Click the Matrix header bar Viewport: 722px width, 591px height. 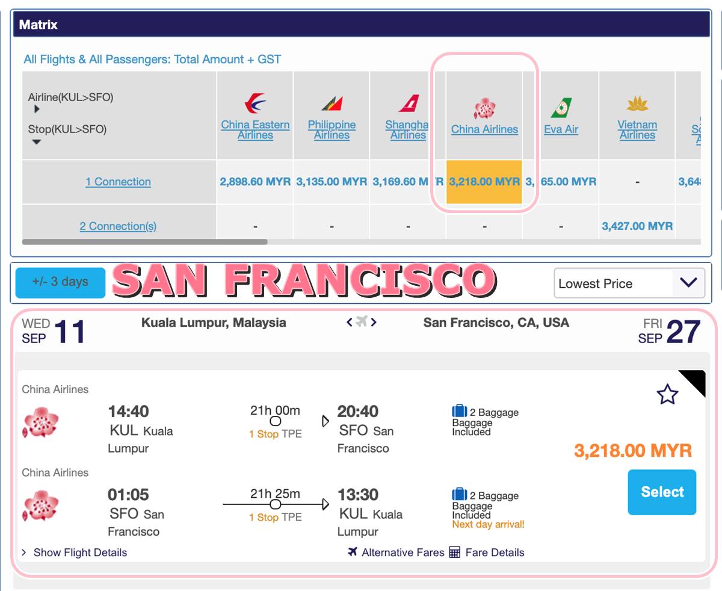click(x=360, y=25)
